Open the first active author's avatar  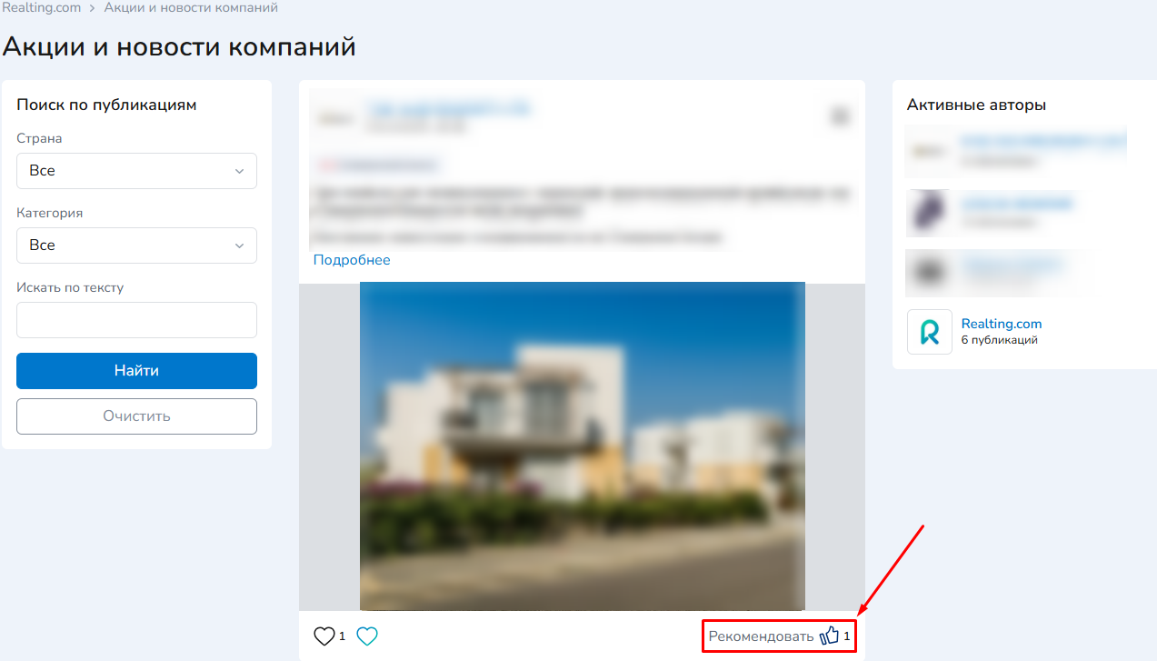[927, 151]
